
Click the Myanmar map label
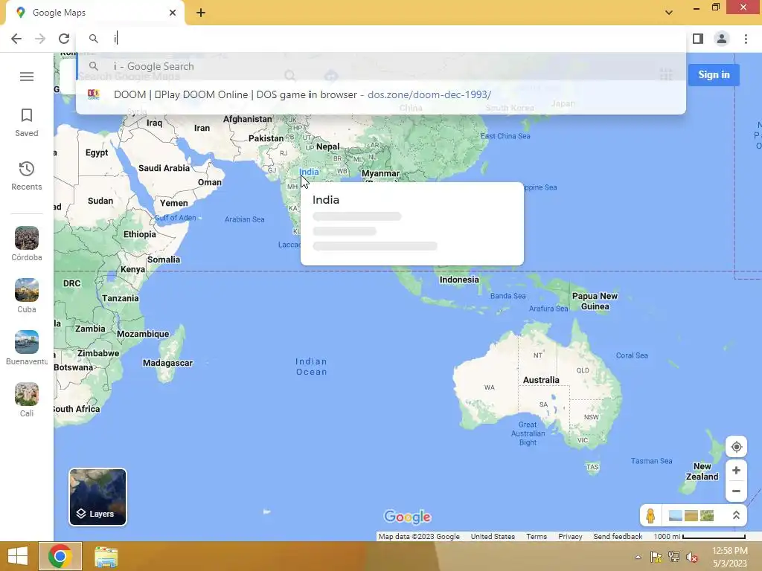380,174
